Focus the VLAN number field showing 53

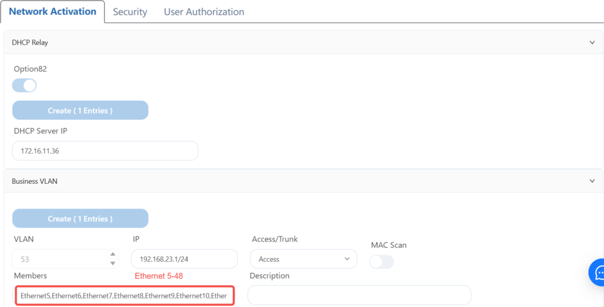[x=59, y=259]
